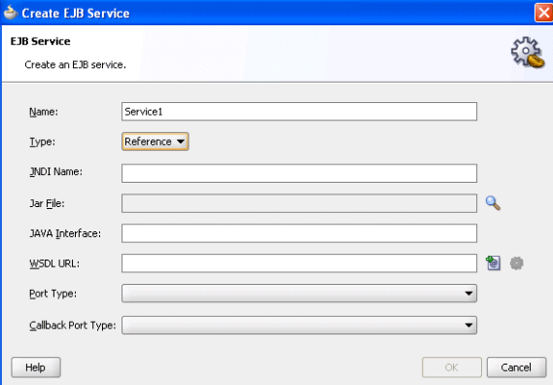
Task: Click the disabled OK button
Action: [x=451, y=367]
